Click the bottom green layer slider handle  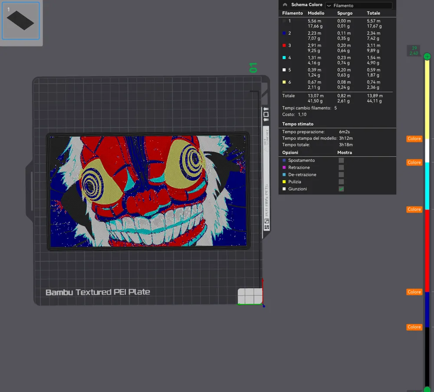[x=427, y=389]
